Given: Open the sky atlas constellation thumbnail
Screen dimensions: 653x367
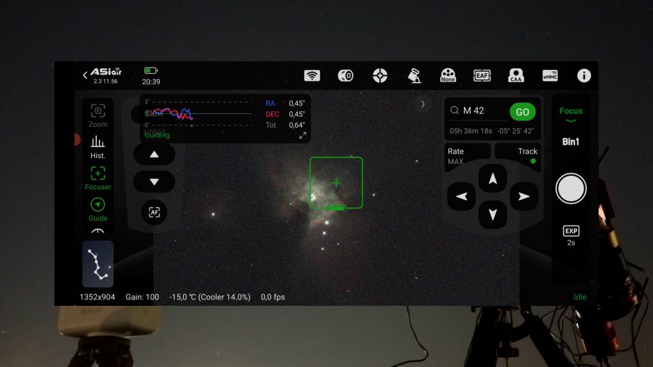Looking at the screenshot, I should tap(98, 264).
